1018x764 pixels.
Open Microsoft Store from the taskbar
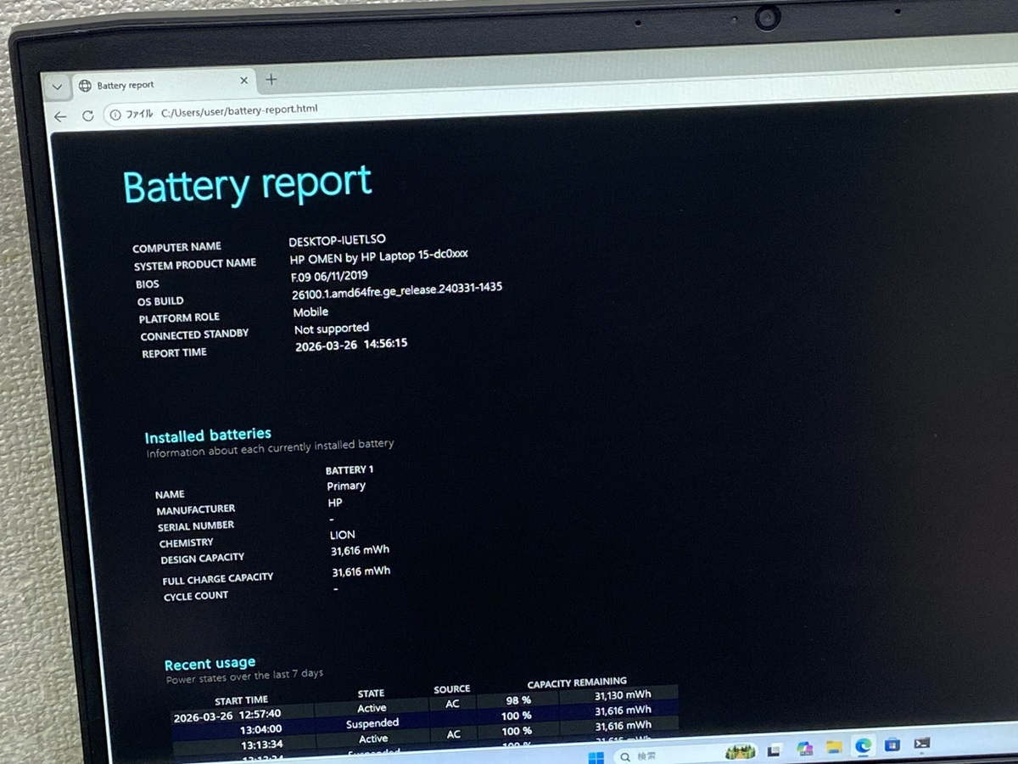(892, 745)
